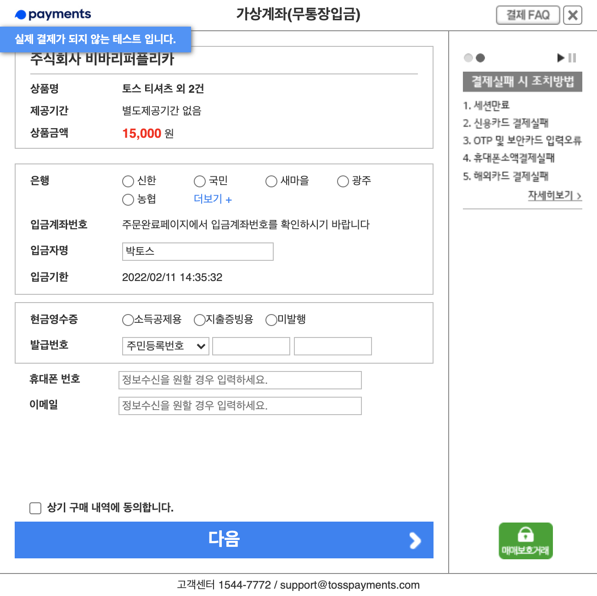Viewport: 597px width, 596px height.
Task: Click the 고객센터 1544-7772 footer text
Action: (224, 585)
